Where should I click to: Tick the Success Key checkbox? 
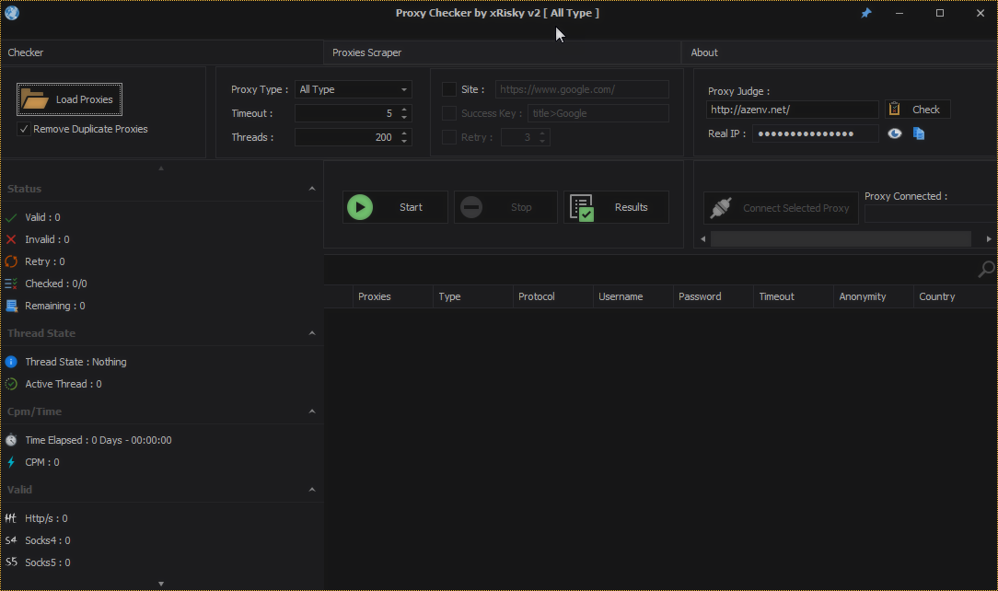[x=448, y=113]
